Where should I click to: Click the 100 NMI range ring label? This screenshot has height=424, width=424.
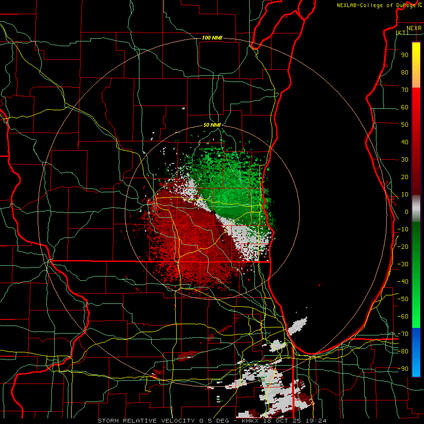point(212,38)
